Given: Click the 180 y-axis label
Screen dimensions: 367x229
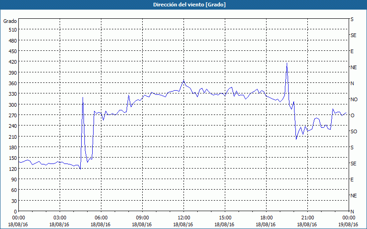Looking at the screenshot, I should [13, 147].
